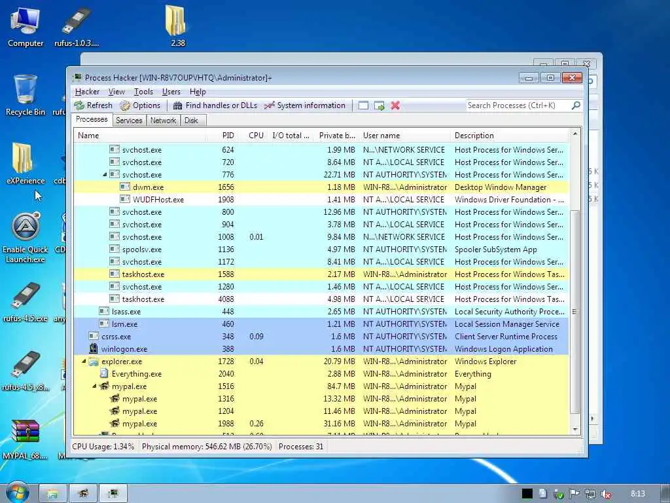Sort by the I/O total column header
The width and height of the screenshot is (670, 503).
[x=291, y=136]
